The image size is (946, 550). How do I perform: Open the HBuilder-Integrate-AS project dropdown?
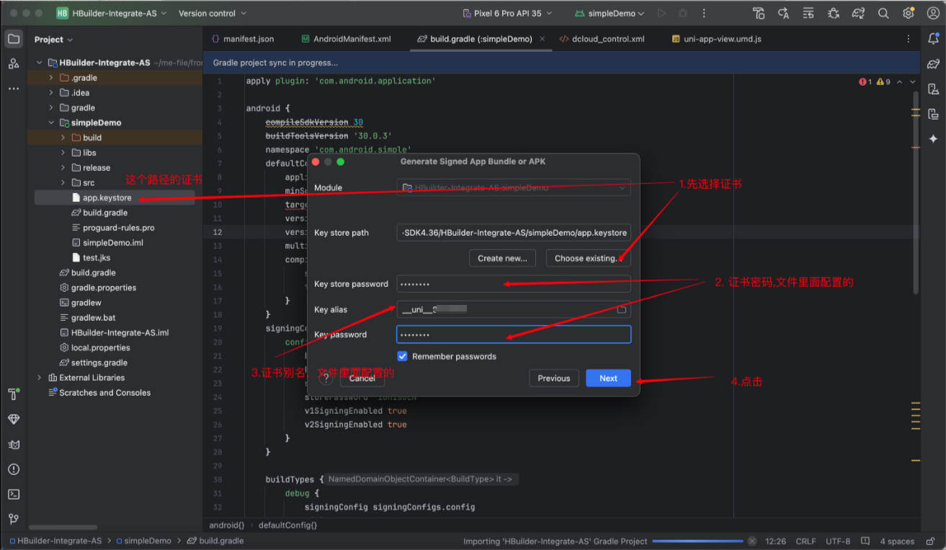110,13
